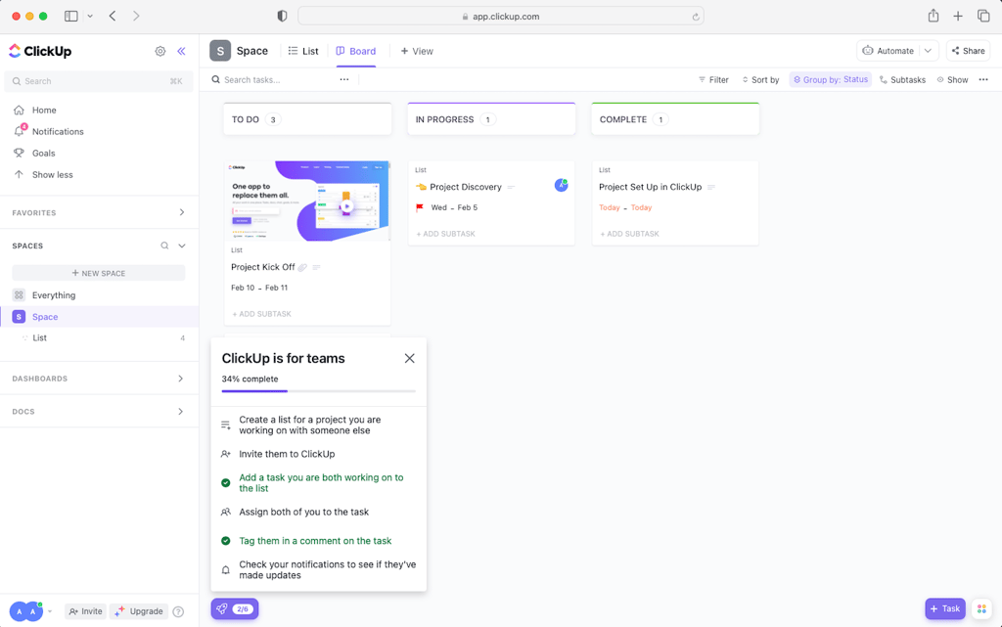Click the Share button
The image size is (1002, 627).
click(x=968, y=51)
